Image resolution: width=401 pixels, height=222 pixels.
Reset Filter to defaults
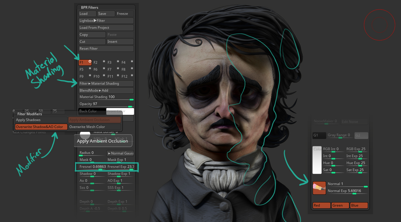click(x=106, y=49)
